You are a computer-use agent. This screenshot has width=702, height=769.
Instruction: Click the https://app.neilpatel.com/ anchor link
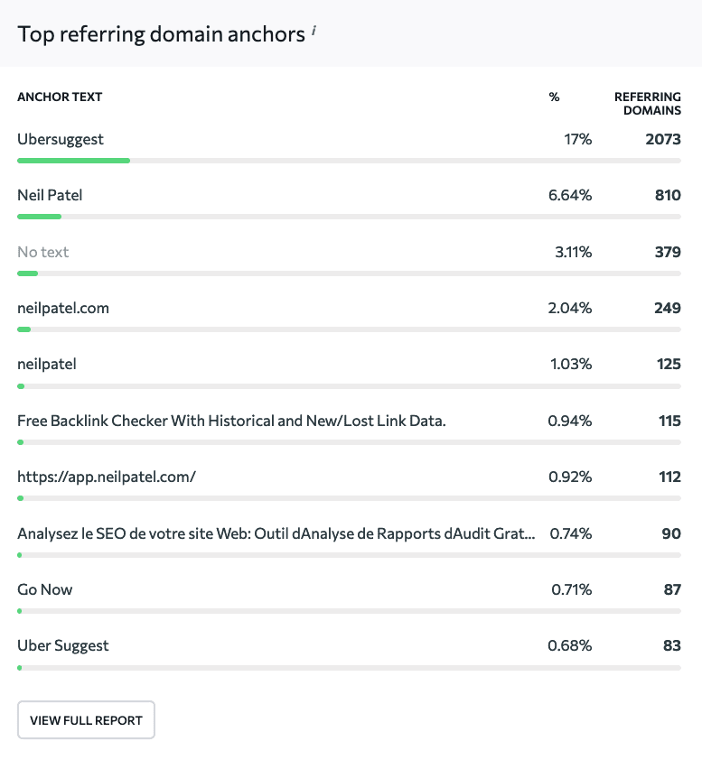tap(107, 477)
